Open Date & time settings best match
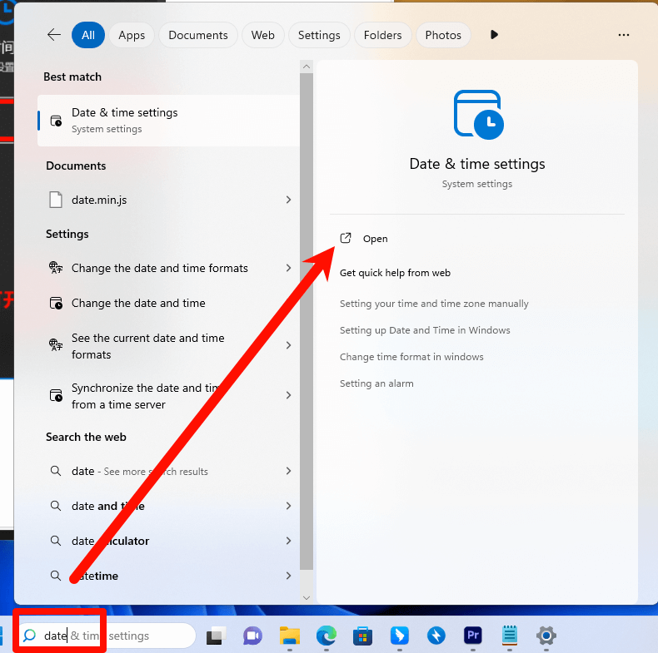The width and height of the screenshot is (658, 653). pos(168,121)
